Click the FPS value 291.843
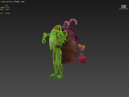 click(8, 13)
